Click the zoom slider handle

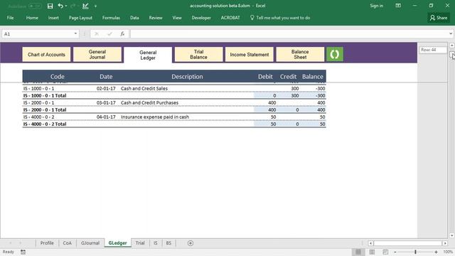(415, 252)
